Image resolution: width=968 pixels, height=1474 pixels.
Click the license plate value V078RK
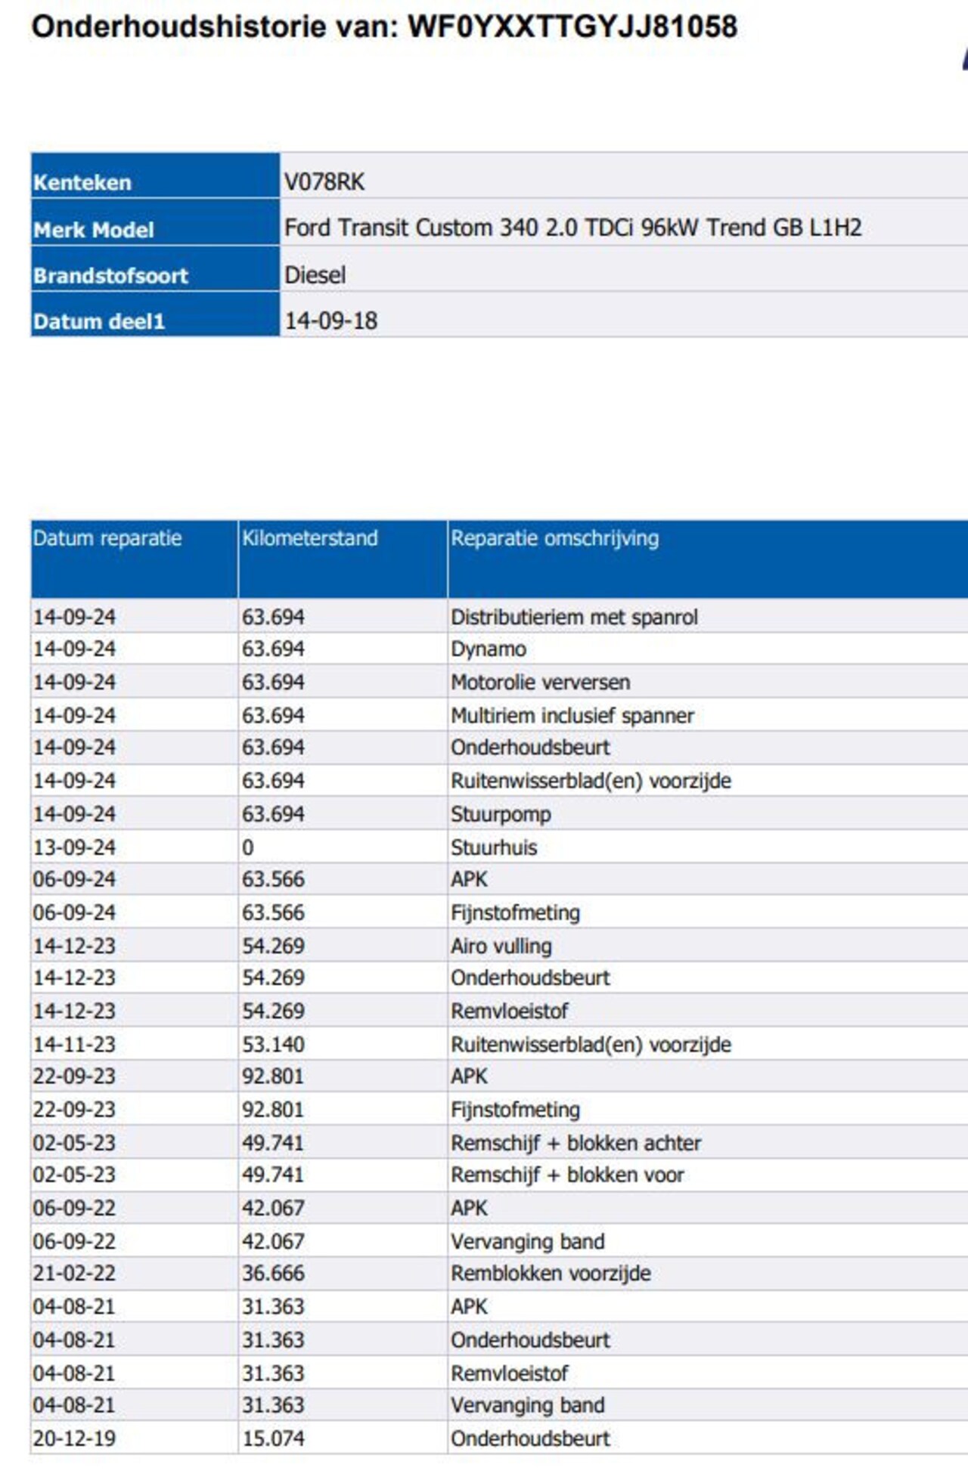(324, 182)
